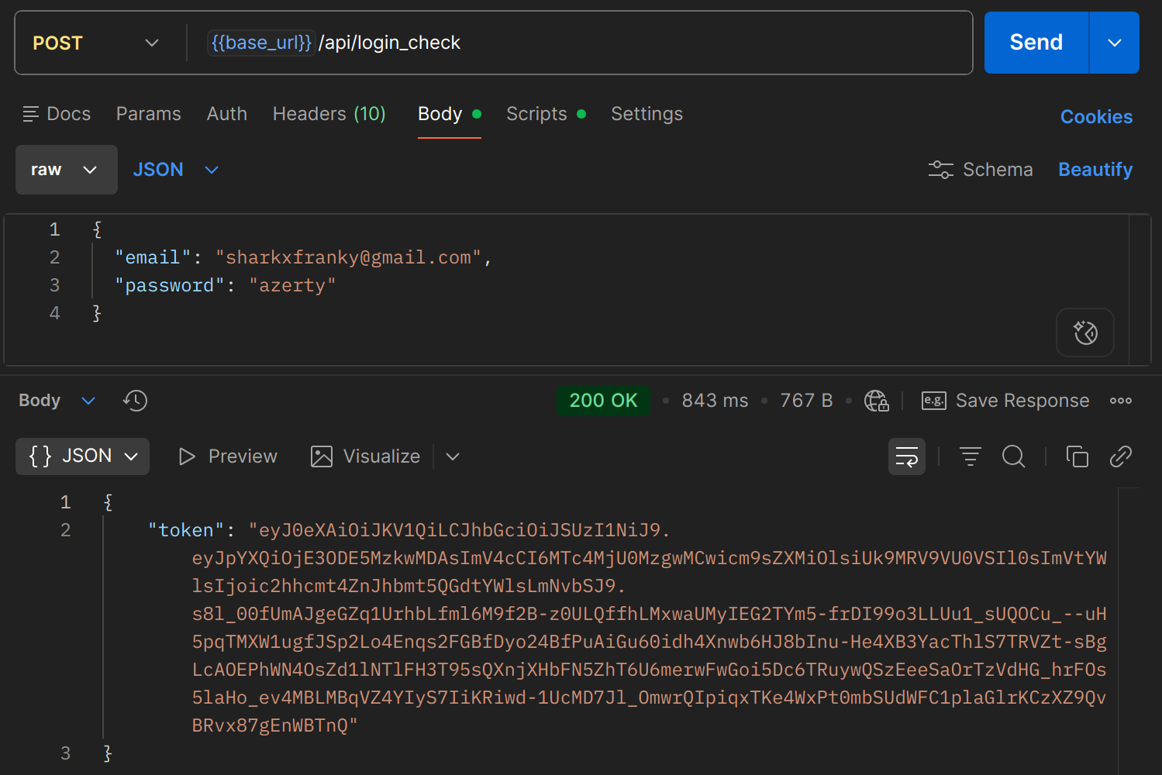Open the POST method dropdown
The height and width of the screenshot is (775, 1162).
click(95, 43)
